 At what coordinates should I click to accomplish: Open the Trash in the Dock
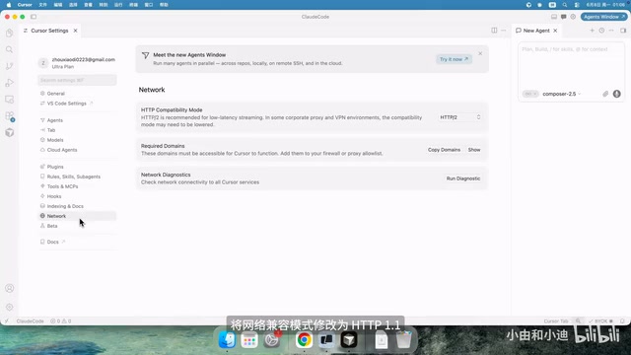[403, 340]
